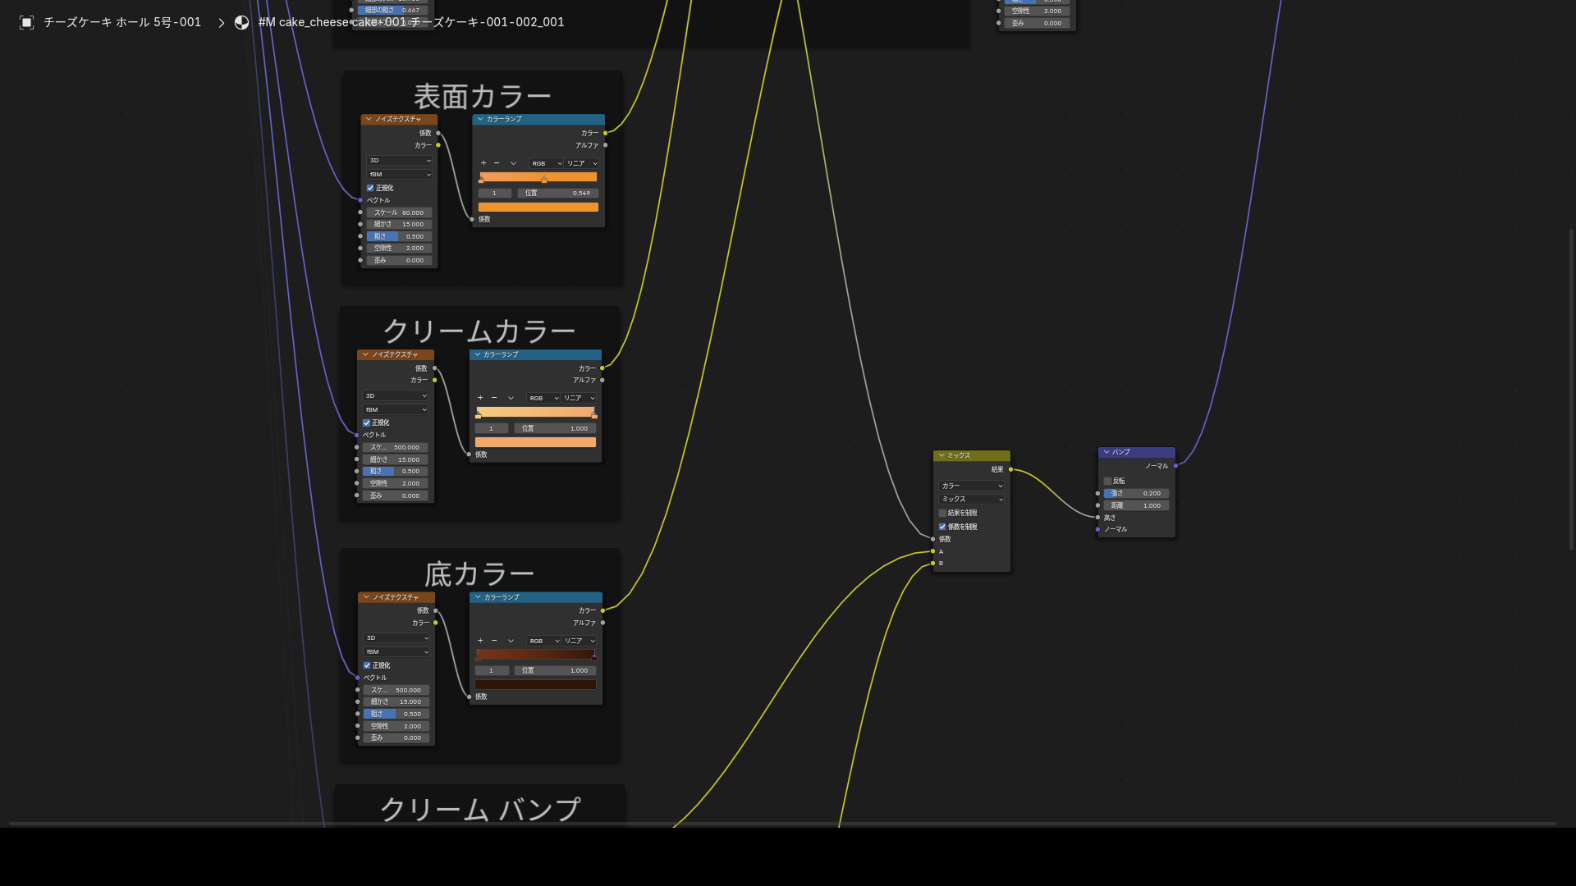Select the 底カラー frame label

point(479,574)
